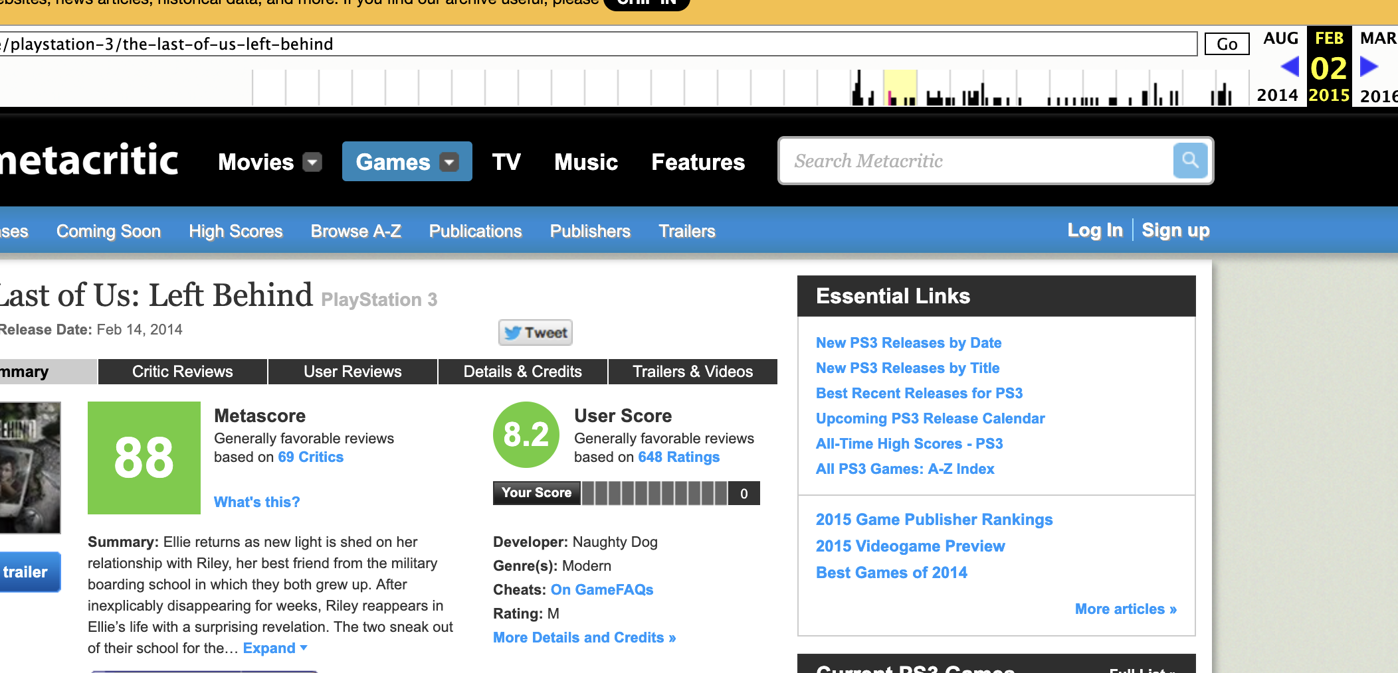Open the Movies dropdown arrow
The width and height of the screenshot is (1398, 673).
312,162
